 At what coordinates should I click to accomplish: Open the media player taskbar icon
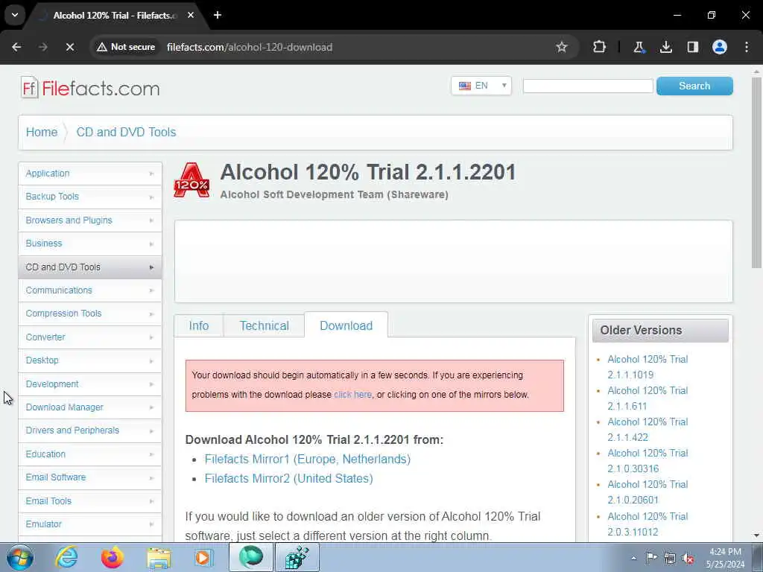(x=204, y=557)
